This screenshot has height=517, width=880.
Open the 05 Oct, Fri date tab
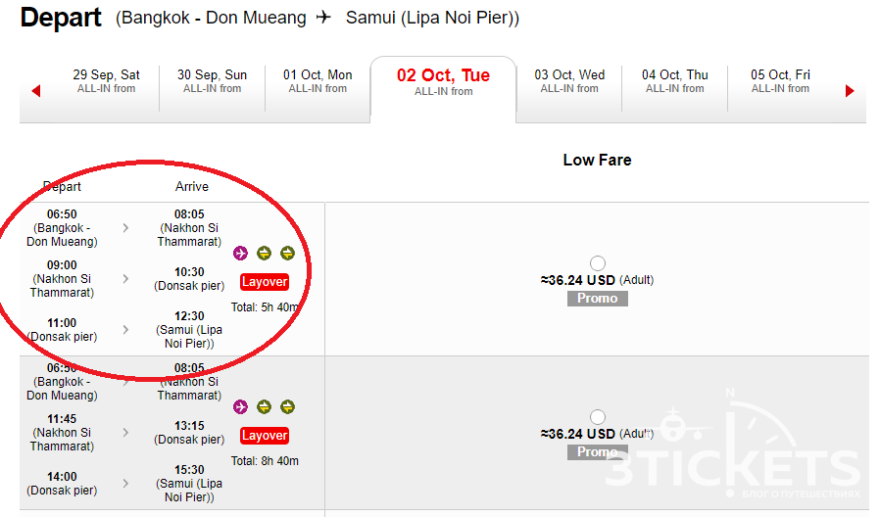coord(780,81)
